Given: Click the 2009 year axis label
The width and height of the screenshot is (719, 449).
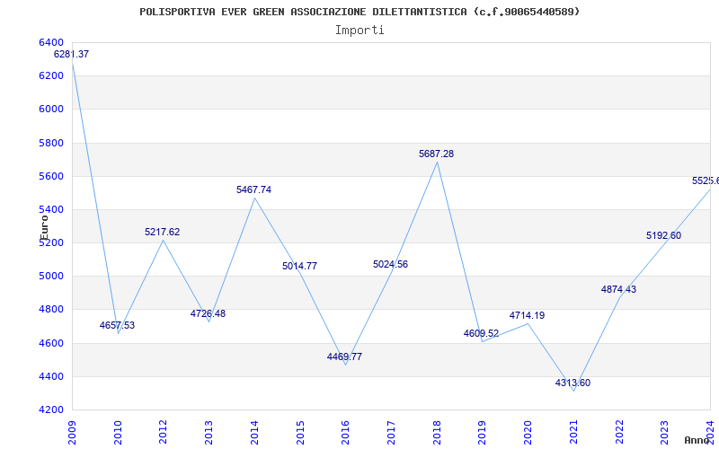Looking at the screenshot, I should point(73,433).
